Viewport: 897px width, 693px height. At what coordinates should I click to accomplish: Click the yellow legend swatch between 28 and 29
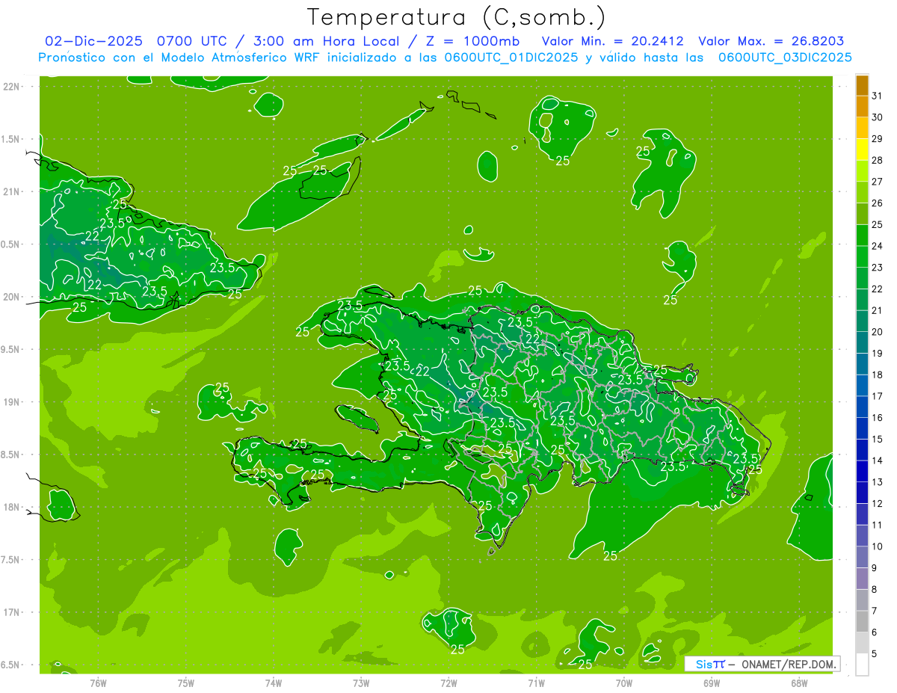point(862,150)
